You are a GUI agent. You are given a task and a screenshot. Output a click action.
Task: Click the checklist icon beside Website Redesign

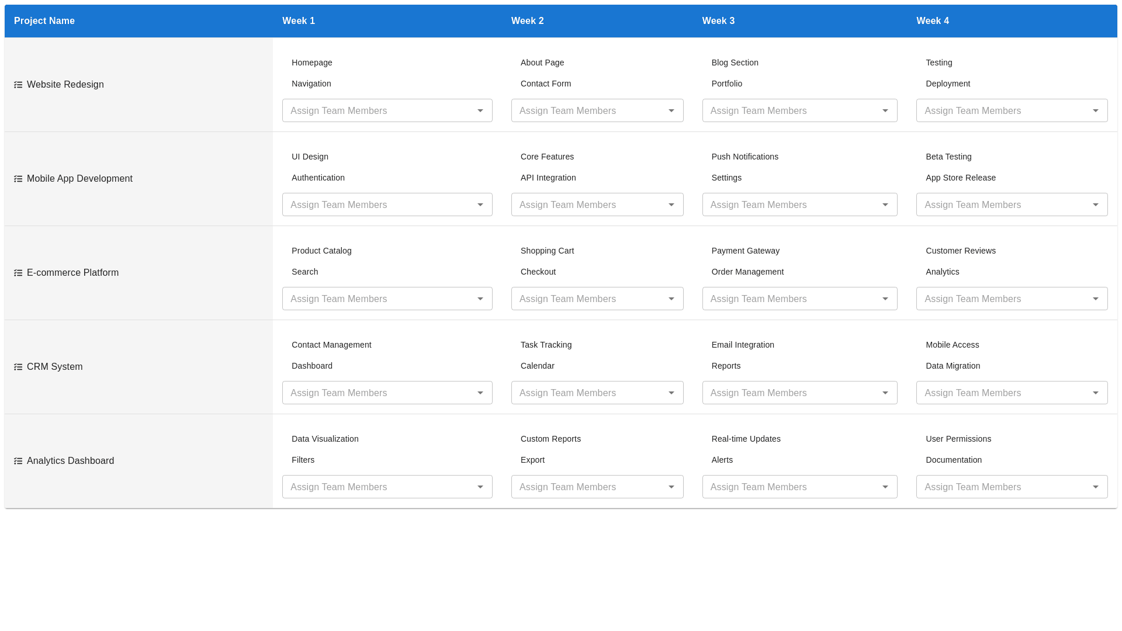coord(18,85)
